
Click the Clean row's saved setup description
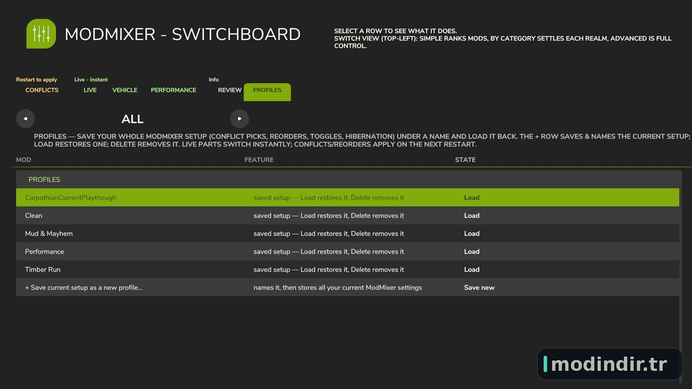(329, 216)
